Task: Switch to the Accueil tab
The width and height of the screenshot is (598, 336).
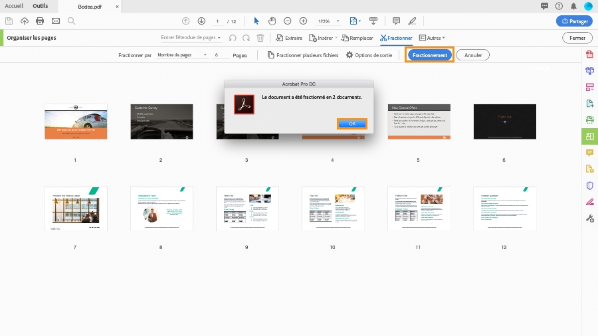Action: [x=14, y=6]
